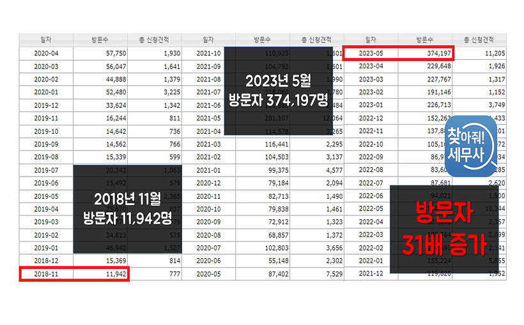Viewport: 524px width, 325px height.
Task: Click the middle table's 방문수 column header
Action: coord(263,40)
